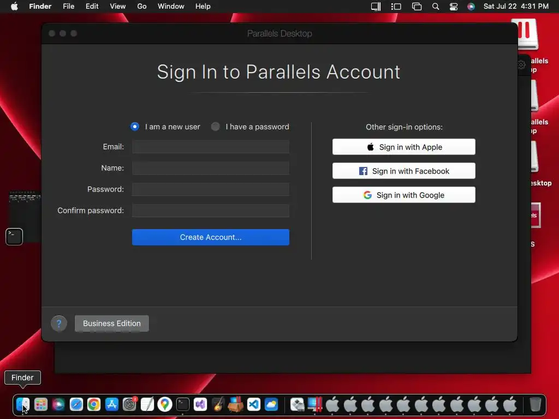Focus the Password input field
Image resolution: width=559 pixels, height=419 pixels.
tap(211, 189)
